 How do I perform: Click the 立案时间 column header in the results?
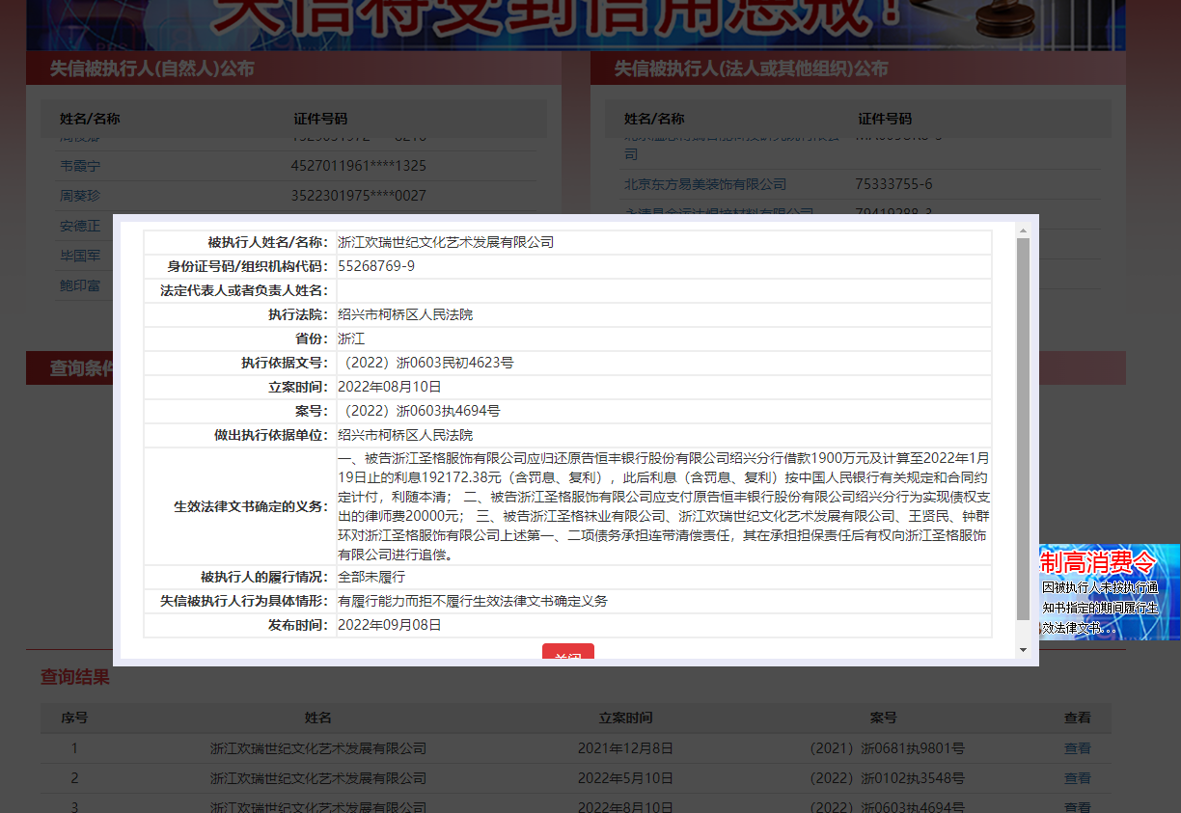point(625,718)
